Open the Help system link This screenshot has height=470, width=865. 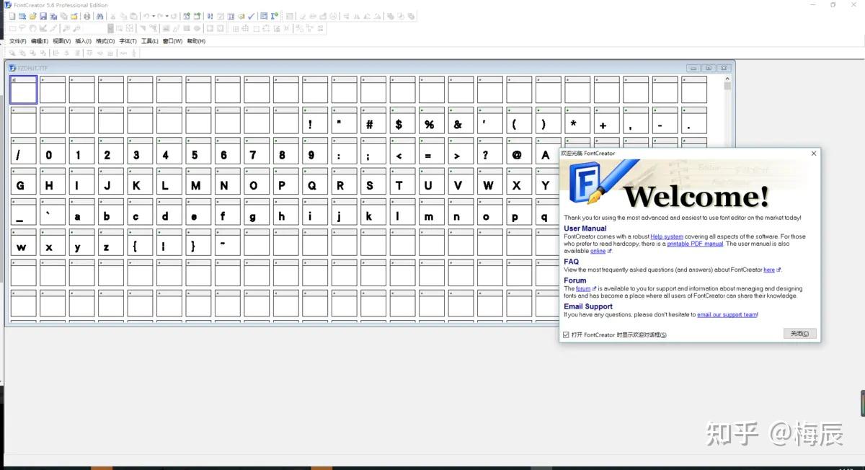tap(667, 236)
